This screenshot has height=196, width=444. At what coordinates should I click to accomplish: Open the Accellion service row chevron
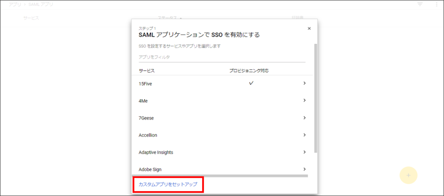(x=304, y=135)
